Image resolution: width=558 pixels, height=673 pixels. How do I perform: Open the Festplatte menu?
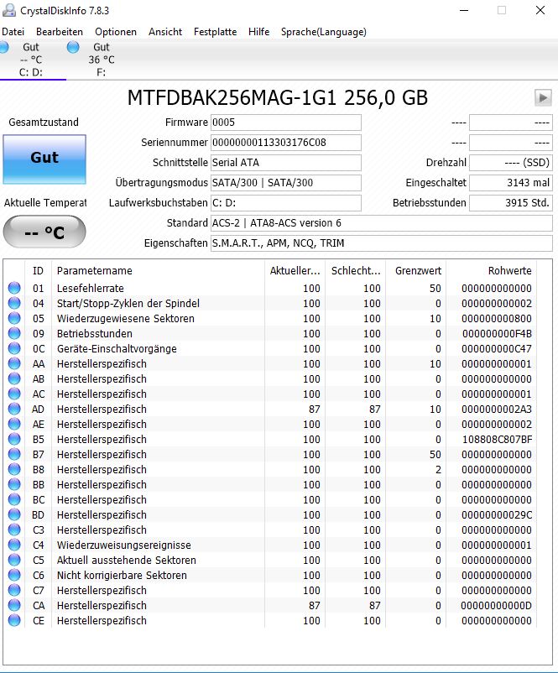coord(215,32)
